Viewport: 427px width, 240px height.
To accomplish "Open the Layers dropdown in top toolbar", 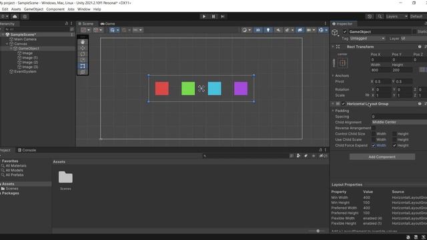I will point(396,16).
